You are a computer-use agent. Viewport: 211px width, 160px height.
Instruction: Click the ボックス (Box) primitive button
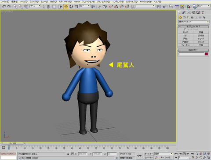click(186, 32)
